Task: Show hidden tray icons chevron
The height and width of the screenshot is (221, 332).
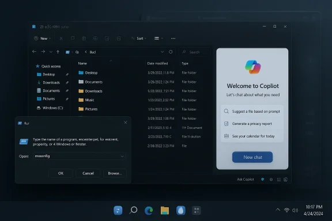Action: 278,210
